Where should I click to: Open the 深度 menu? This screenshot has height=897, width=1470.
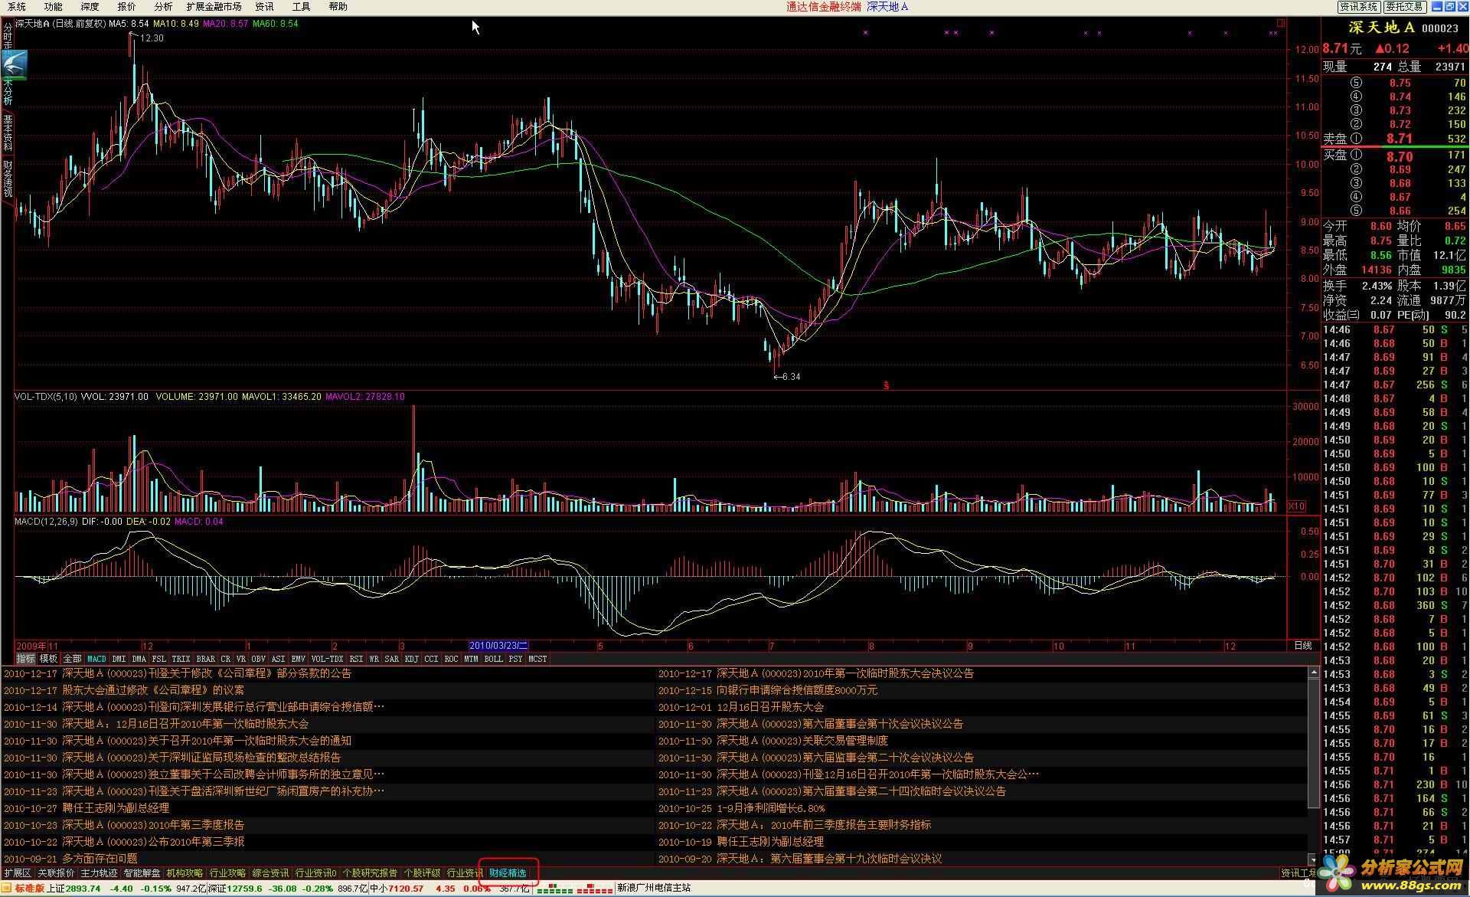point(90,6)
